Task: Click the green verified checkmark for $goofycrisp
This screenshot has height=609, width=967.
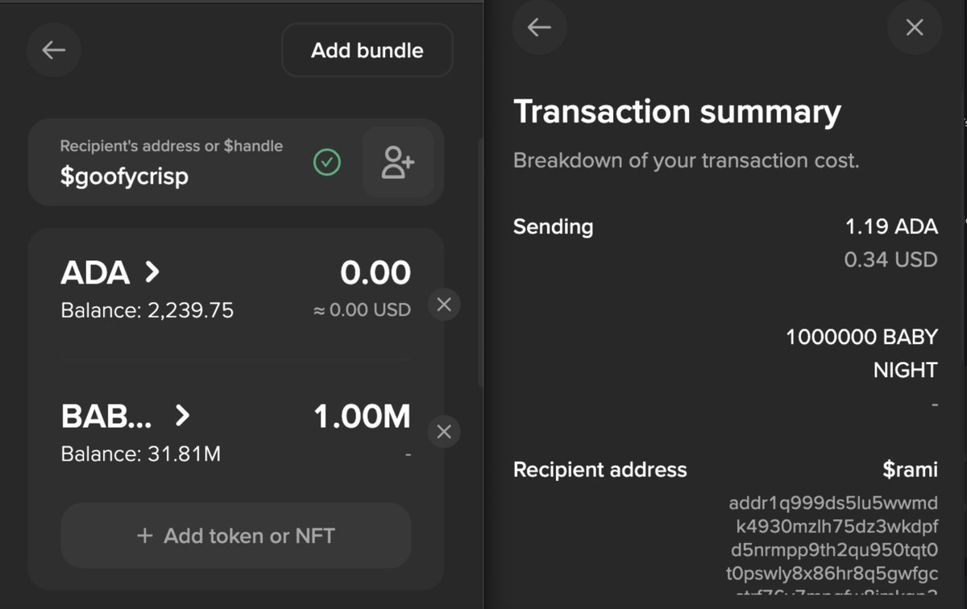Action: pos(326,163)
